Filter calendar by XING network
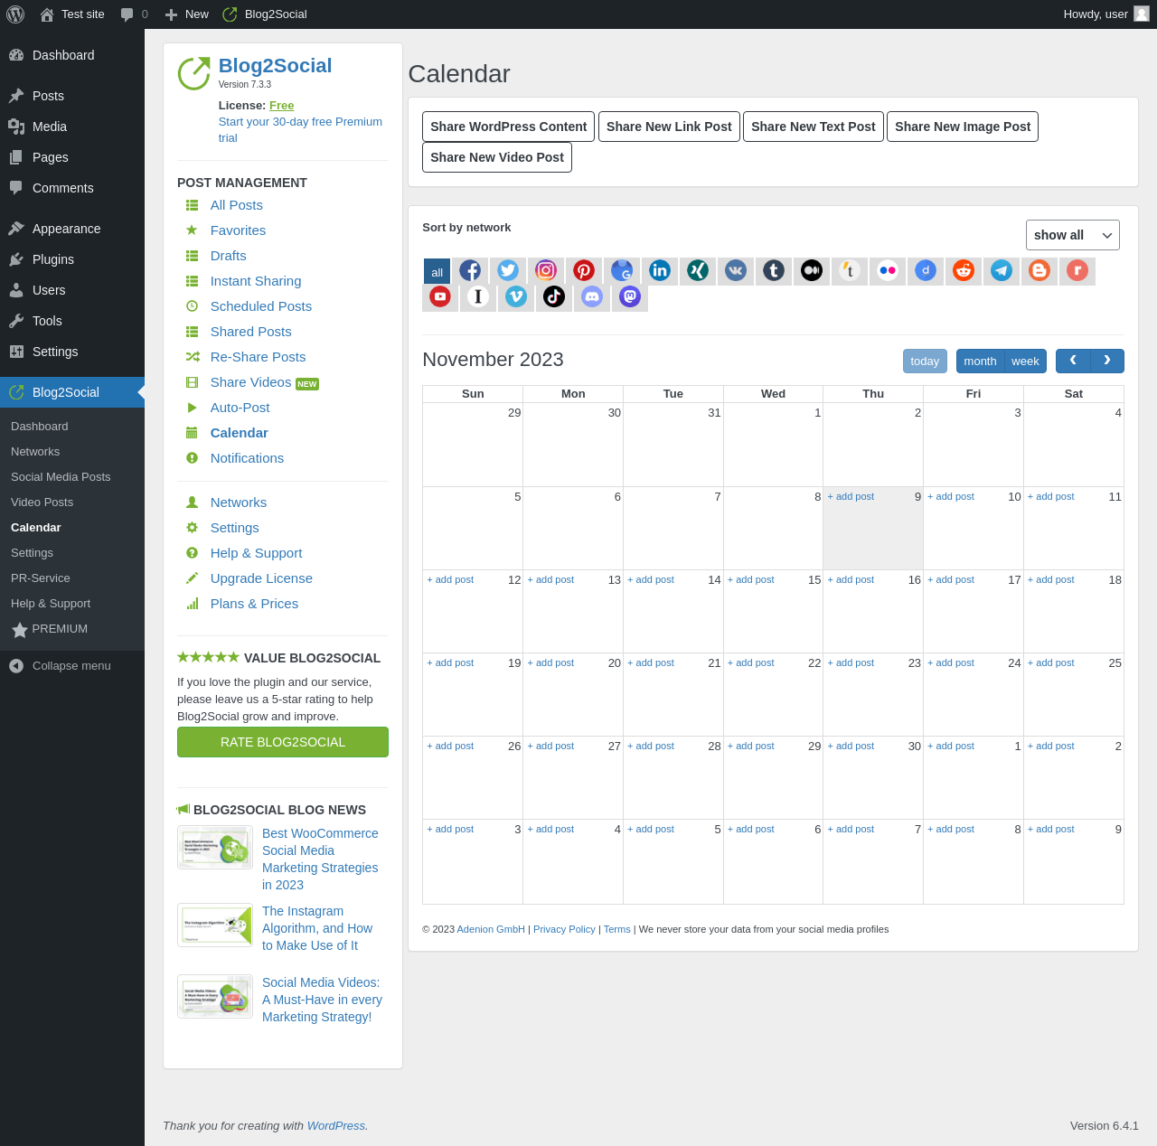 698,270
